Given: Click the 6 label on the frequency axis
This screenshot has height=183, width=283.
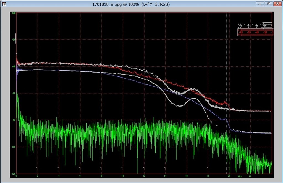Looking at the screenshot, I should pos(80,176).
